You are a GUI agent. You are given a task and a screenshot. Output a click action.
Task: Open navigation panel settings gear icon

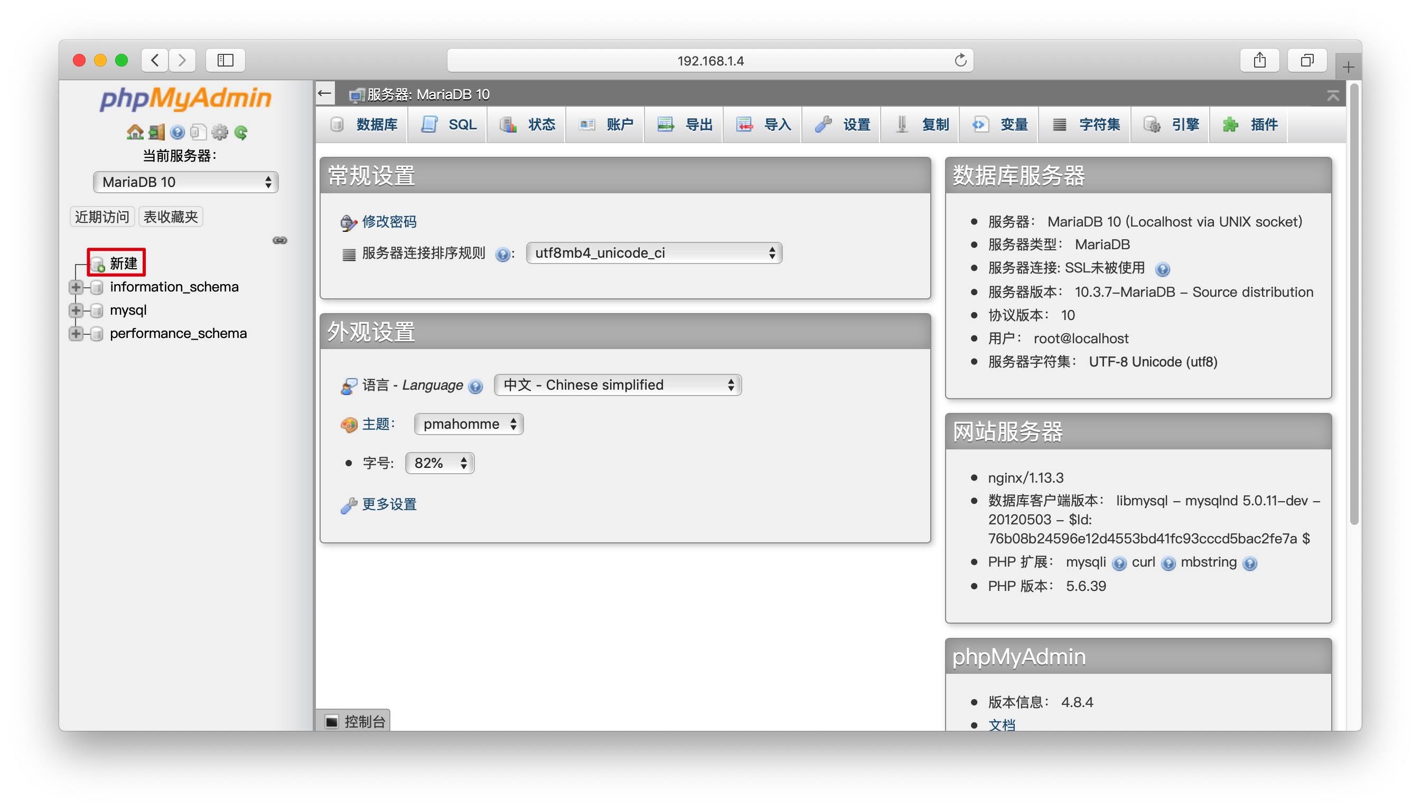[x=220, y=131]
